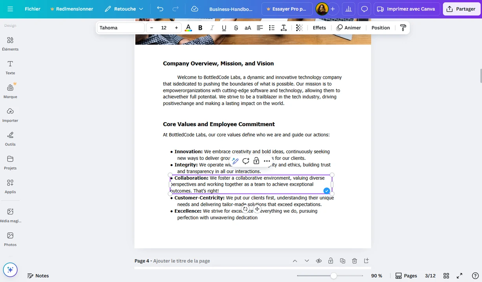
Task: Rename the Business-Handbook document title
Action: 231,9
